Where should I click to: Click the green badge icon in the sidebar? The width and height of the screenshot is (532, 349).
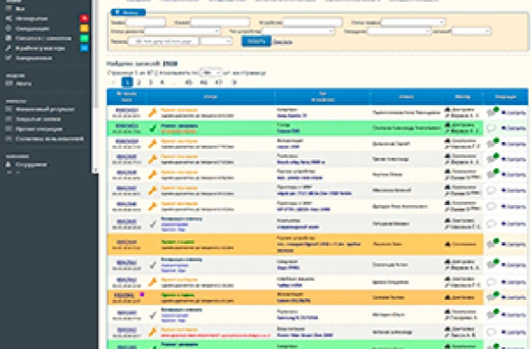(x=83, y=38)
